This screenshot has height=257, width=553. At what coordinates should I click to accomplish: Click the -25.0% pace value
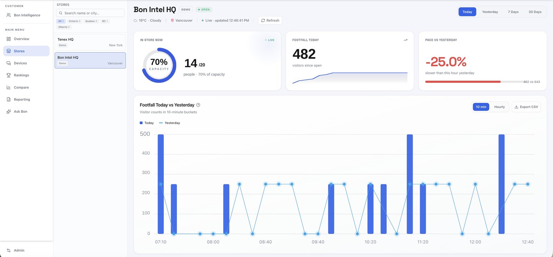coord(446,62)
